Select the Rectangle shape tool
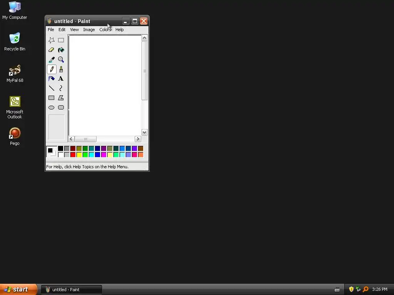The height and width of the screenshot is (295, 394). point(52,98)
